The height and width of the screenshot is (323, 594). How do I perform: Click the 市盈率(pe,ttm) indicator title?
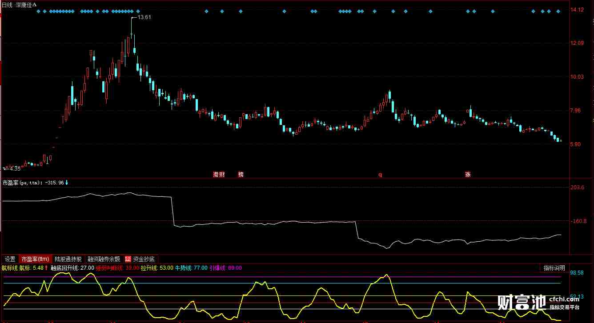22,183
